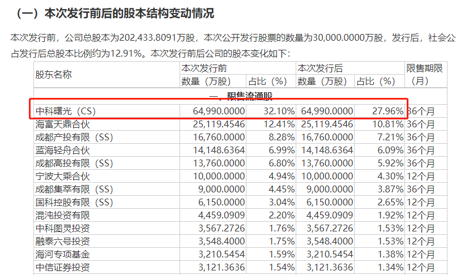Click the '6.99%' pre-issue percentage
This screenshot has height=275, width=456.
tap(282, 151)
